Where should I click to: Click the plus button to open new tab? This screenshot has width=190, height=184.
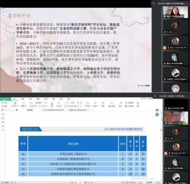(x=92, y=110)
